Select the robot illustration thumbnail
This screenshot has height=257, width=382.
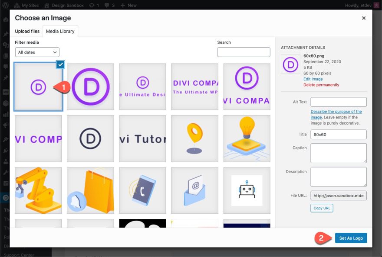click(246, 190)
